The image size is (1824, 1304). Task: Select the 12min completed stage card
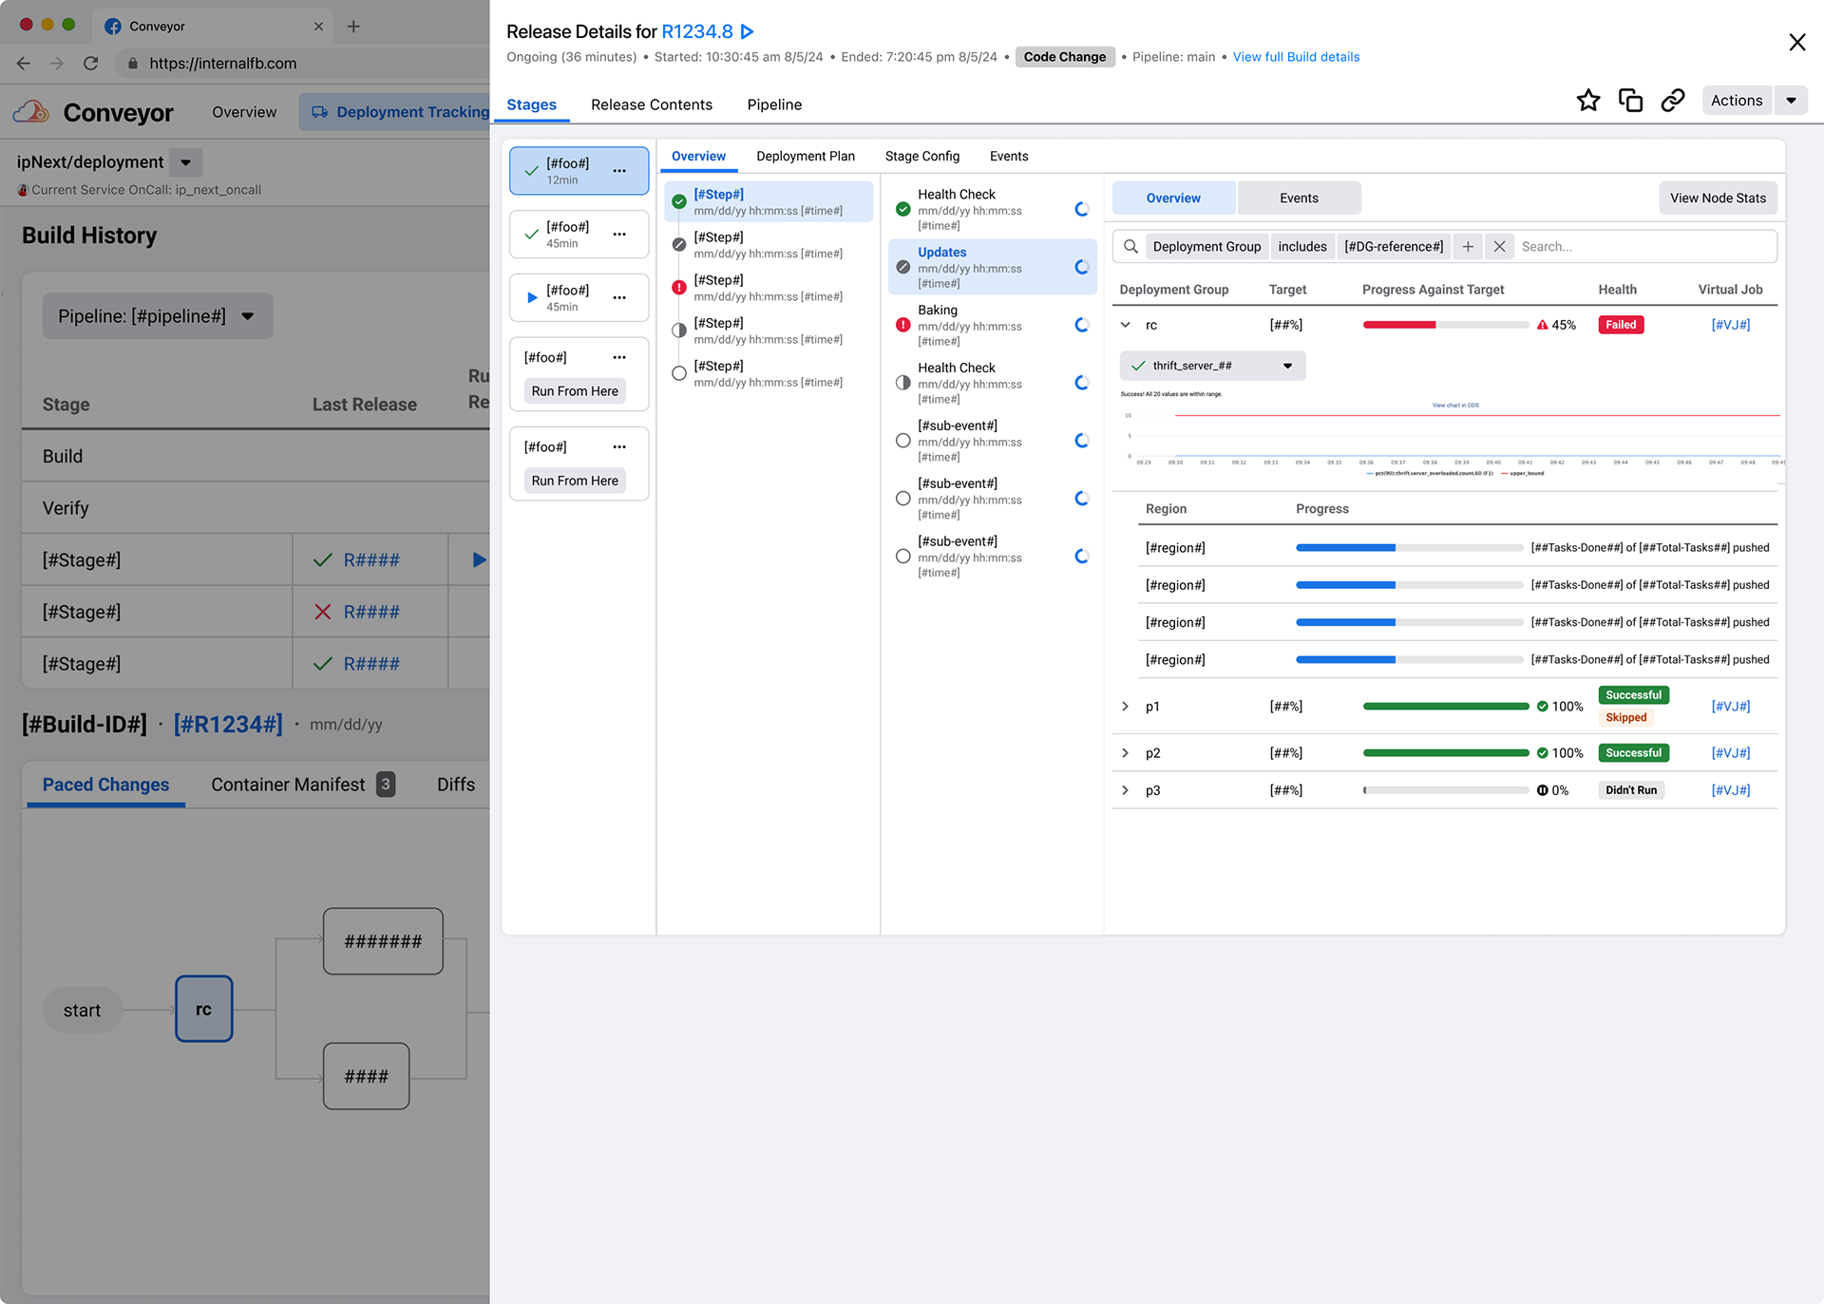(x=579, y=171)
